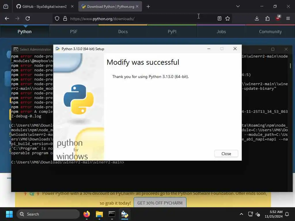Image resolution: width=295 pixels, height=221 pixels.
Task: Open Firefox from the taskbar
Action: (87, 214)
